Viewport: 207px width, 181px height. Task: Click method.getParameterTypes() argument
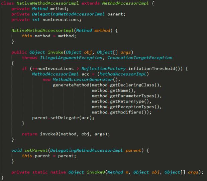[x=125, y=96]
